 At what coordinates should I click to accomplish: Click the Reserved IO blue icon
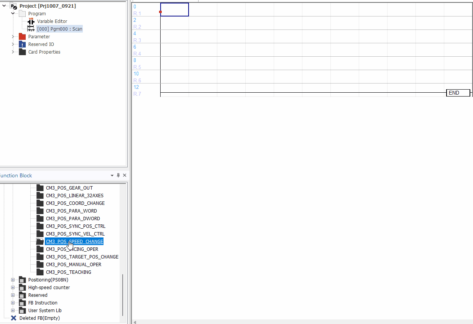22,44
